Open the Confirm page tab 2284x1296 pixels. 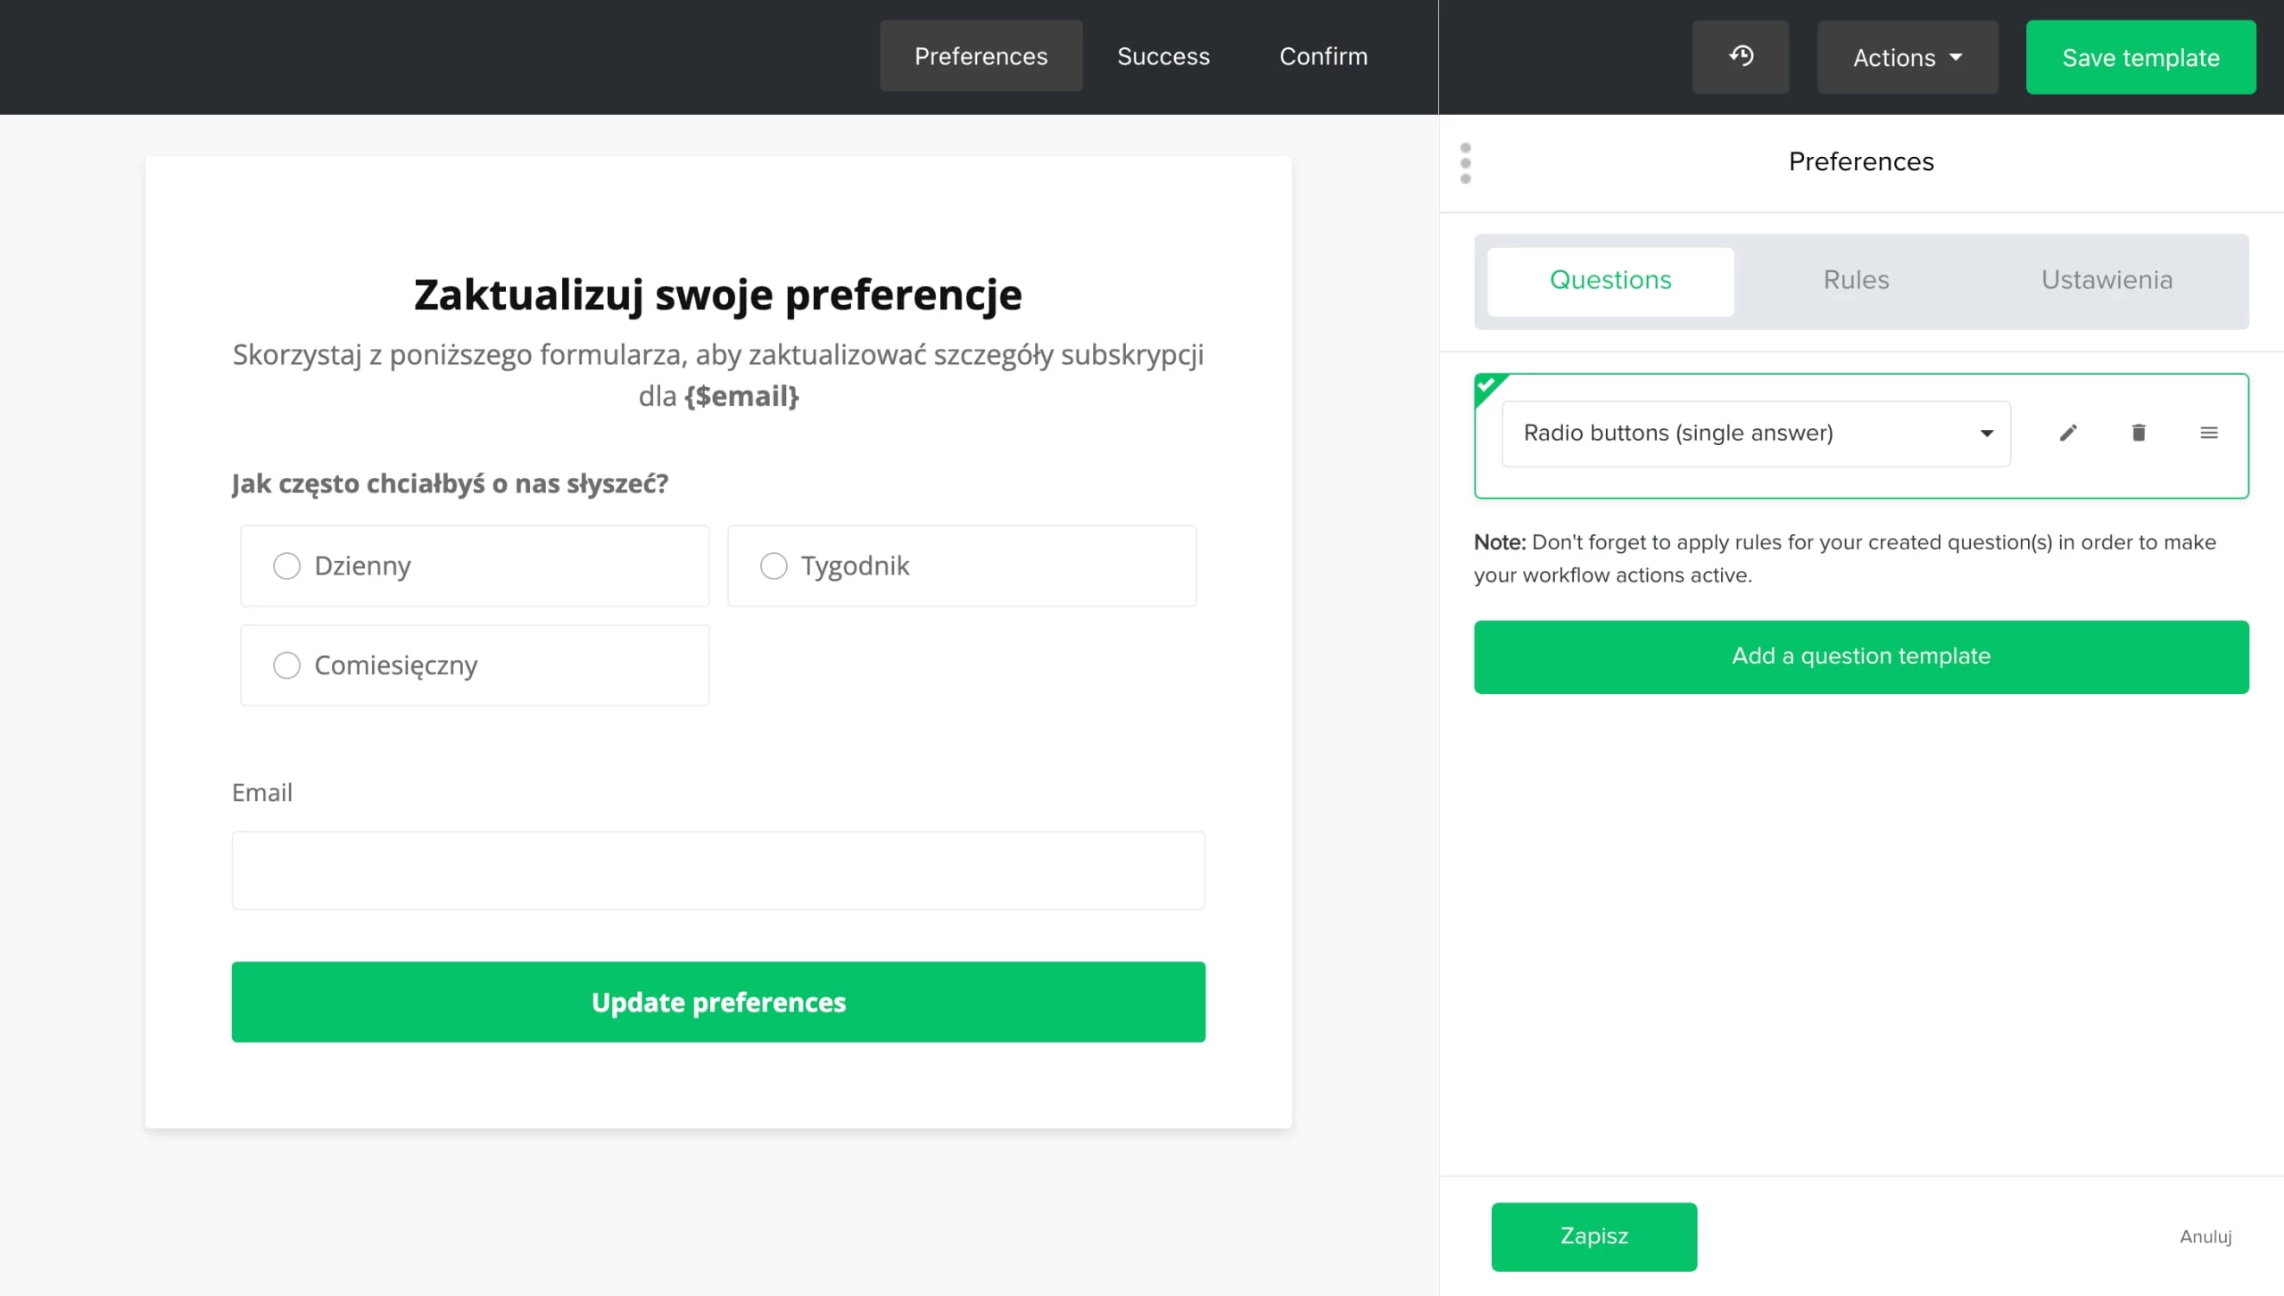click(1323, 57)
